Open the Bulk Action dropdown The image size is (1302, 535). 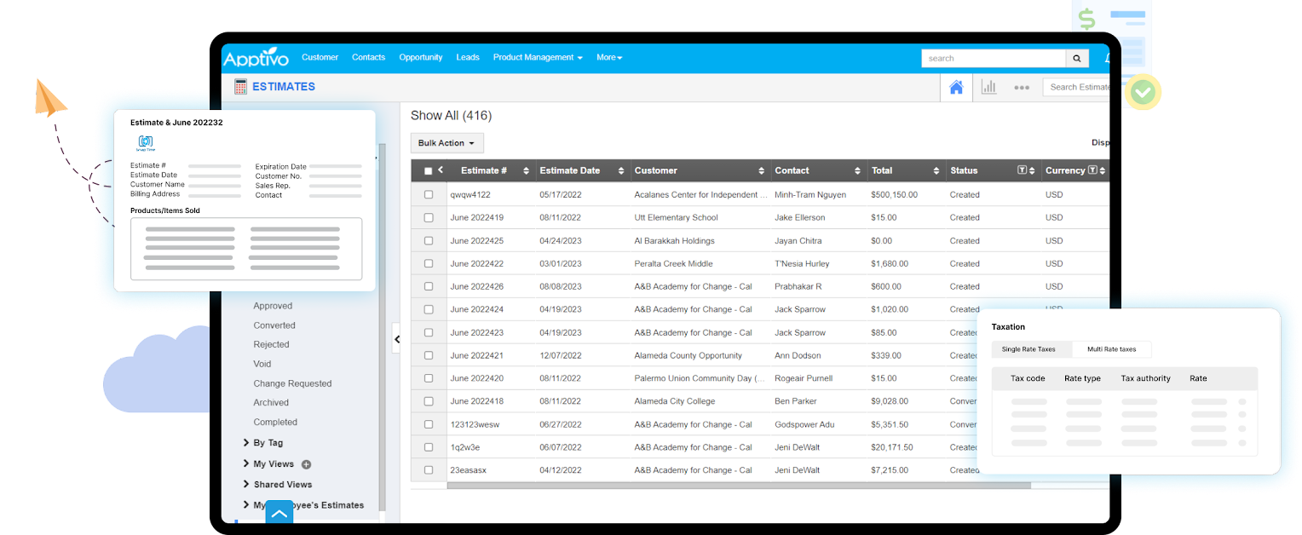(x=446, y=143)
